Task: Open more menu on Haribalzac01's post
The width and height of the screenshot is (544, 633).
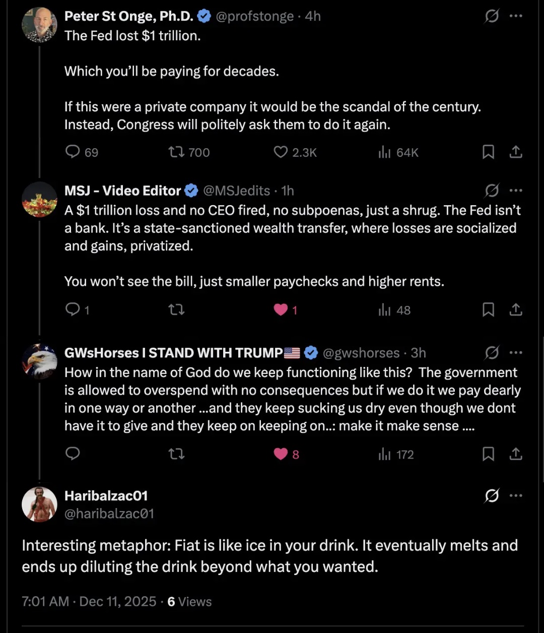Action: click(516, 496)
